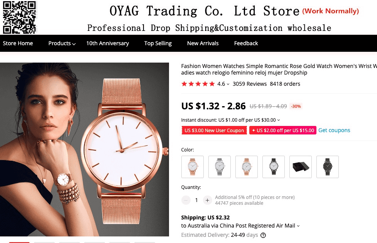This screenshot has height=243, width=377.
Task: Claim the US $3.00 New User Coupon
Action: 214,130
